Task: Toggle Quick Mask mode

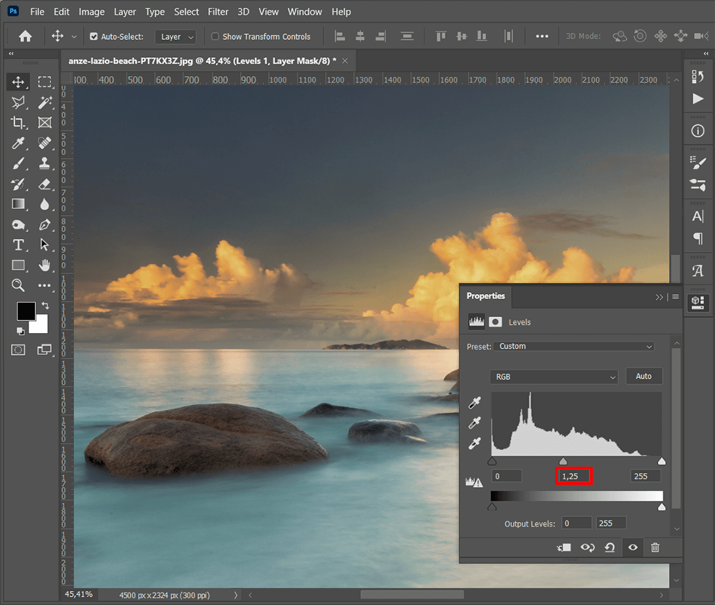Action: coord(18,350)
